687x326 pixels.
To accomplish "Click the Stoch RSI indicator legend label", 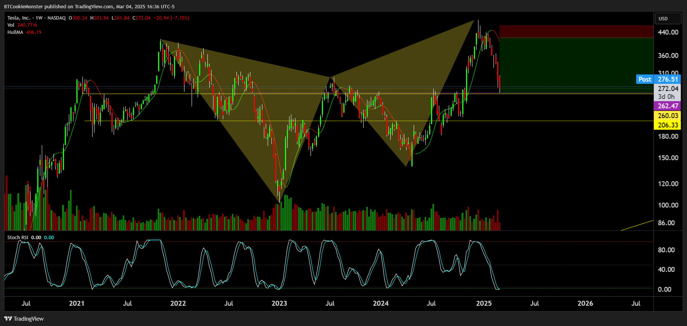I will coord(18,237).
